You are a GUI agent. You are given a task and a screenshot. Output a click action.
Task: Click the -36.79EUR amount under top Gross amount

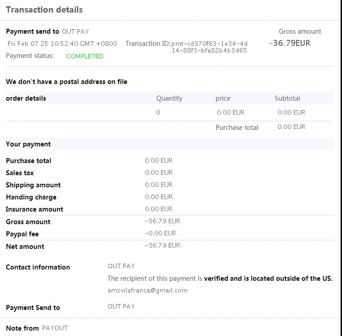pyautogui.click(x=289, y=44)
